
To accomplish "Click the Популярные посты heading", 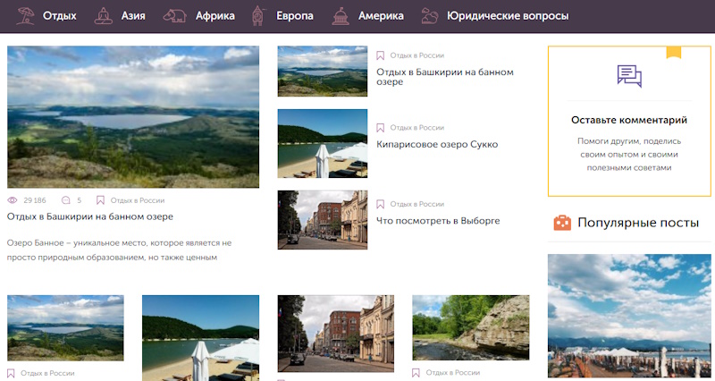I will click(x=638, y=223).
